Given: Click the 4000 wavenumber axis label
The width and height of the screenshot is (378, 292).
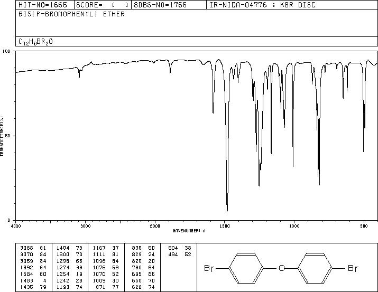Looking at the screenshot, I should pos(16,226).
